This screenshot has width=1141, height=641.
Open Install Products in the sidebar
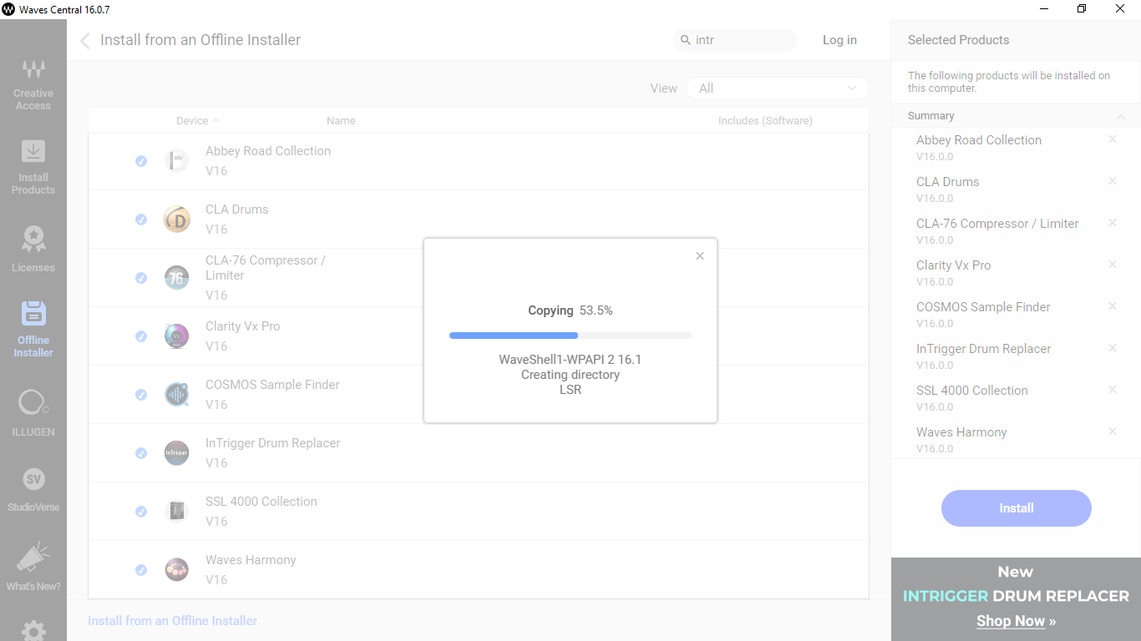33,167
